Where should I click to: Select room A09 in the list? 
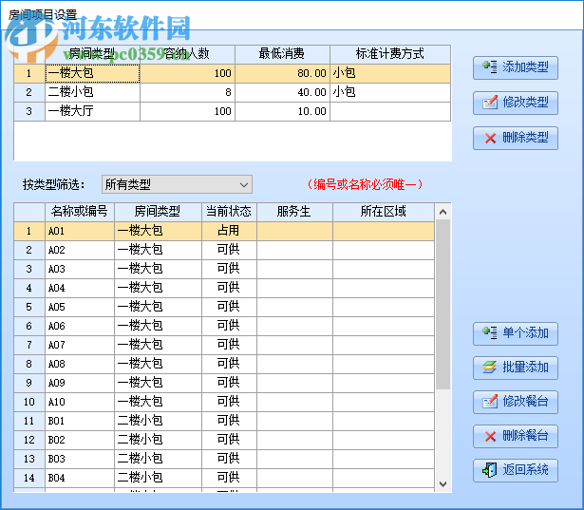point(224,383)
